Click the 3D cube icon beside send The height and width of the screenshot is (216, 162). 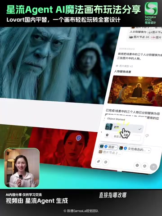tap(144, 166)
